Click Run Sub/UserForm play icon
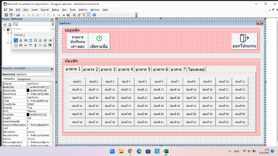Screen dimensions: 278x156 tap(55, 15)
